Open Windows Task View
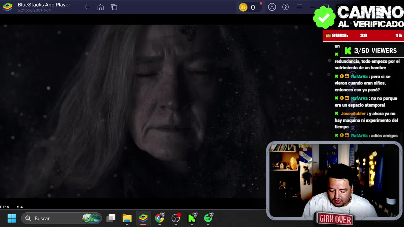Screen dimensions: 404x227 coord(111,218)
